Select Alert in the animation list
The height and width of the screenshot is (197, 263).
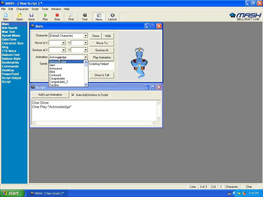click(66, 65)
